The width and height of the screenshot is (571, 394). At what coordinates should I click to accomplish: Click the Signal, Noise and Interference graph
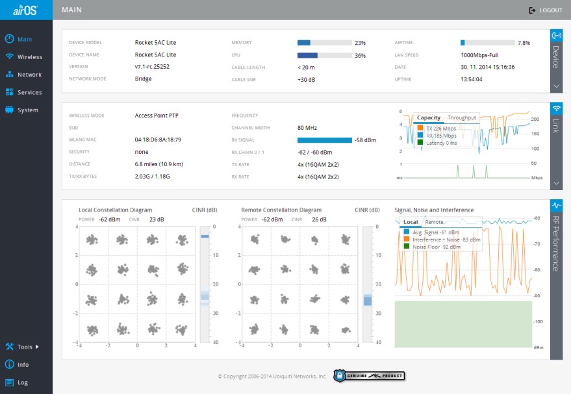(463, 282)
